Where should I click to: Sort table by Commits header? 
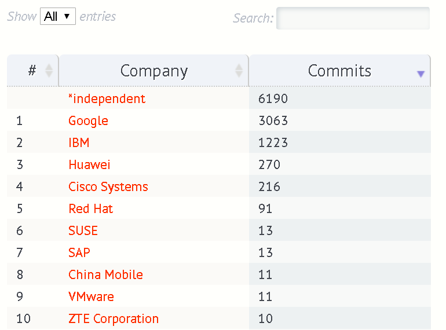point(339,71)
